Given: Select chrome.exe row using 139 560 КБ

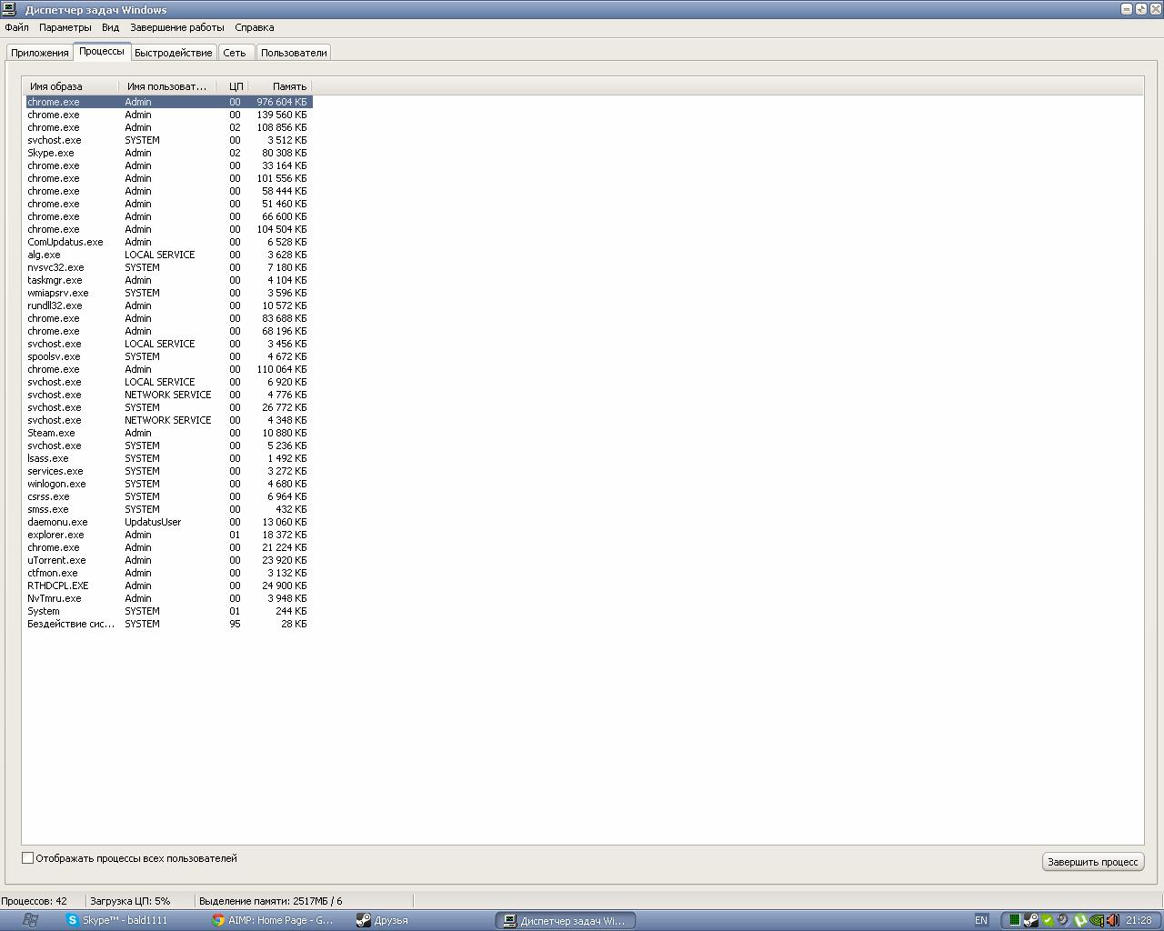Looking at the screenshot, I should pos(168,115).
